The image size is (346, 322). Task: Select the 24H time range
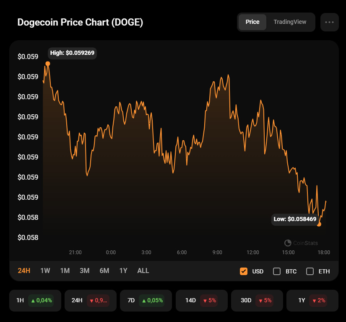click(x=24, y=271)
